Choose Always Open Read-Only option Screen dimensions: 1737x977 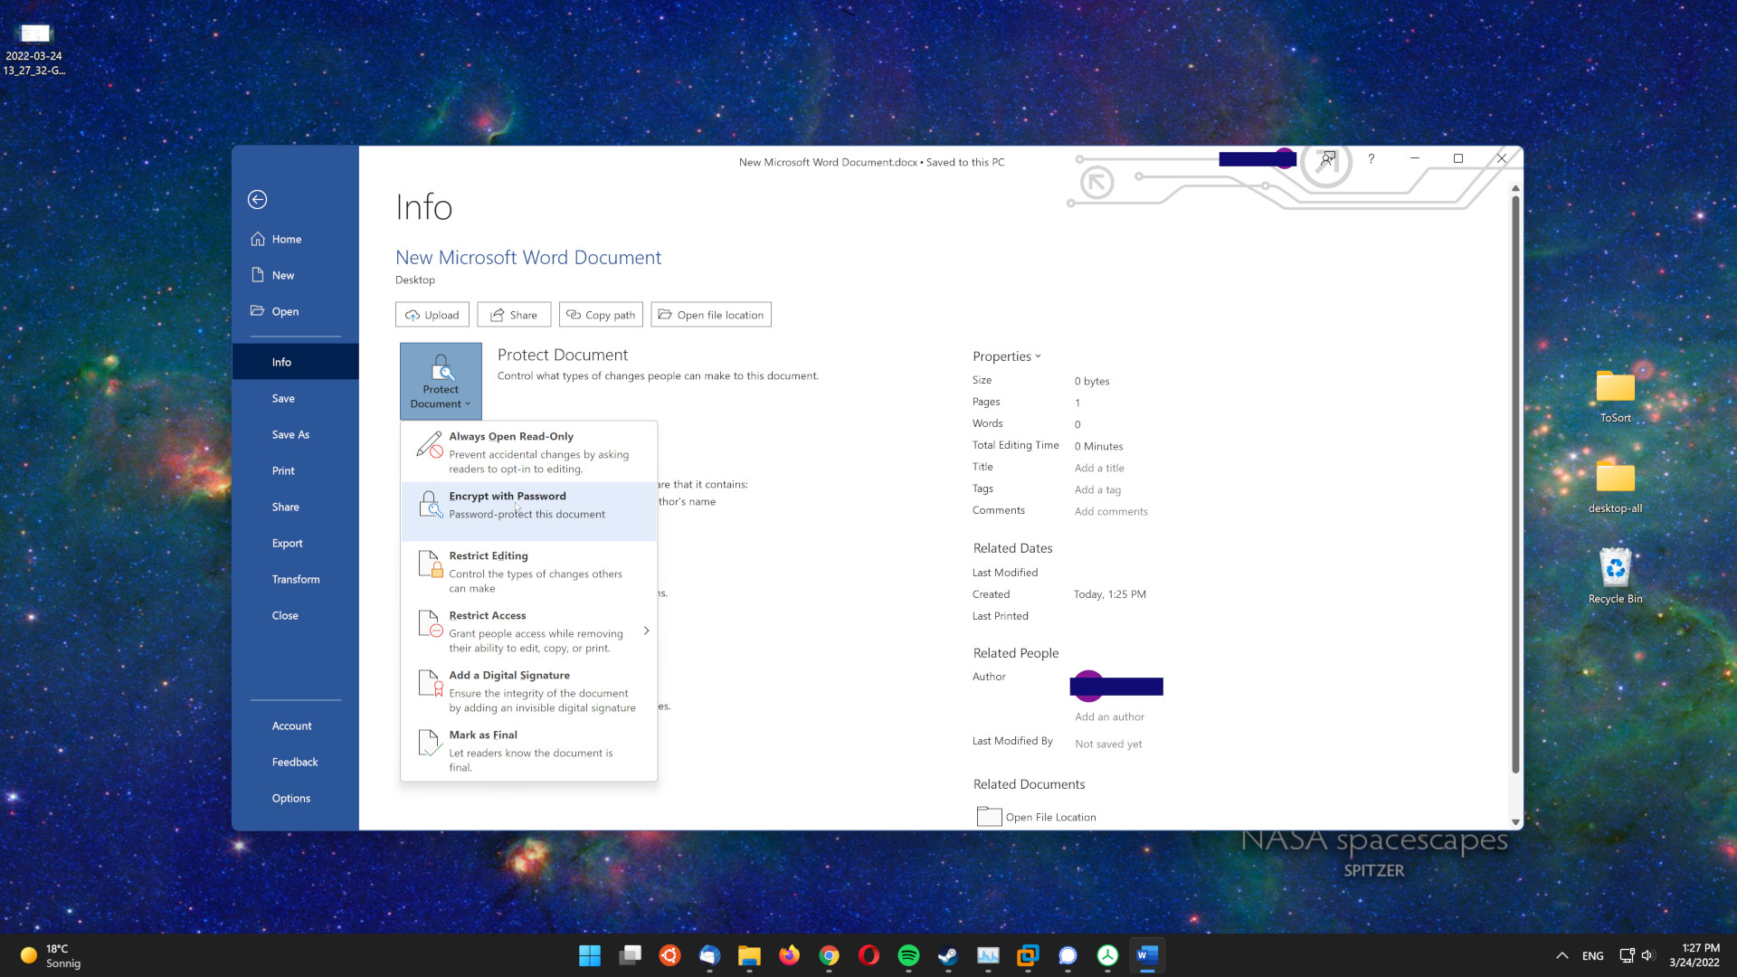pyautogui.click(x=529, y=452)
